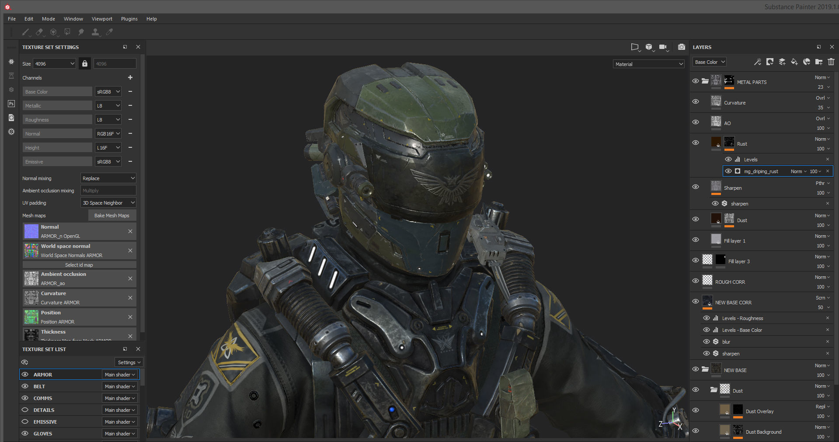Click the Ambient occlusion mesh map thumbnail

pyautogui.click(x=31, y=278)
